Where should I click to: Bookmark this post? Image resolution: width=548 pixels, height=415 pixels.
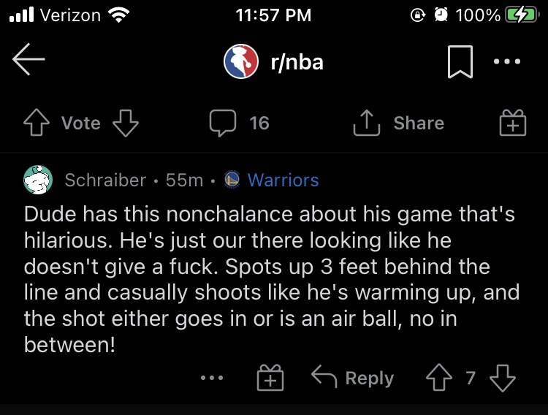[460, 63]
